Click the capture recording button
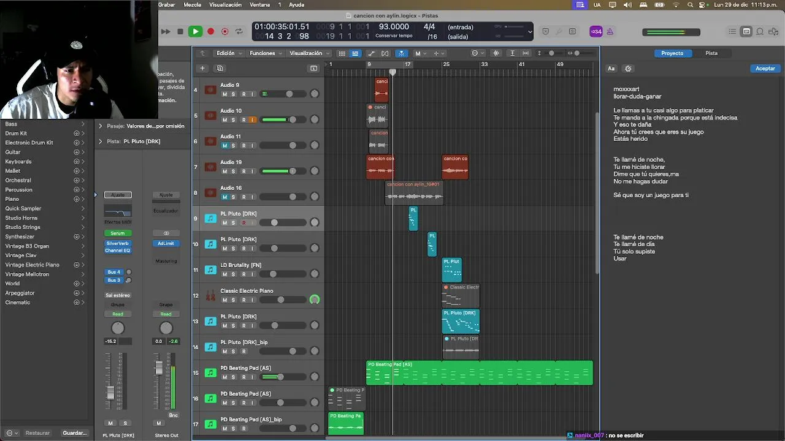The image size is (785, 441). point(224,31)
